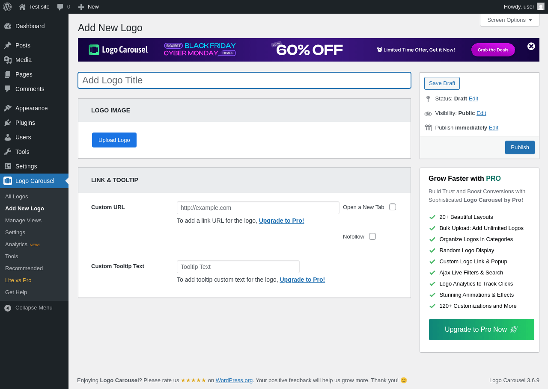Click the Collapse Menu arrow icon
Viewport: 548px width, 389px height.
[x=8, y=308]
